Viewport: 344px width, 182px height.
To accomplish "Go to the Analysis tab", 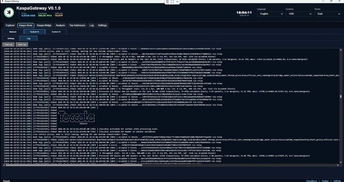I will pos(60,25).
